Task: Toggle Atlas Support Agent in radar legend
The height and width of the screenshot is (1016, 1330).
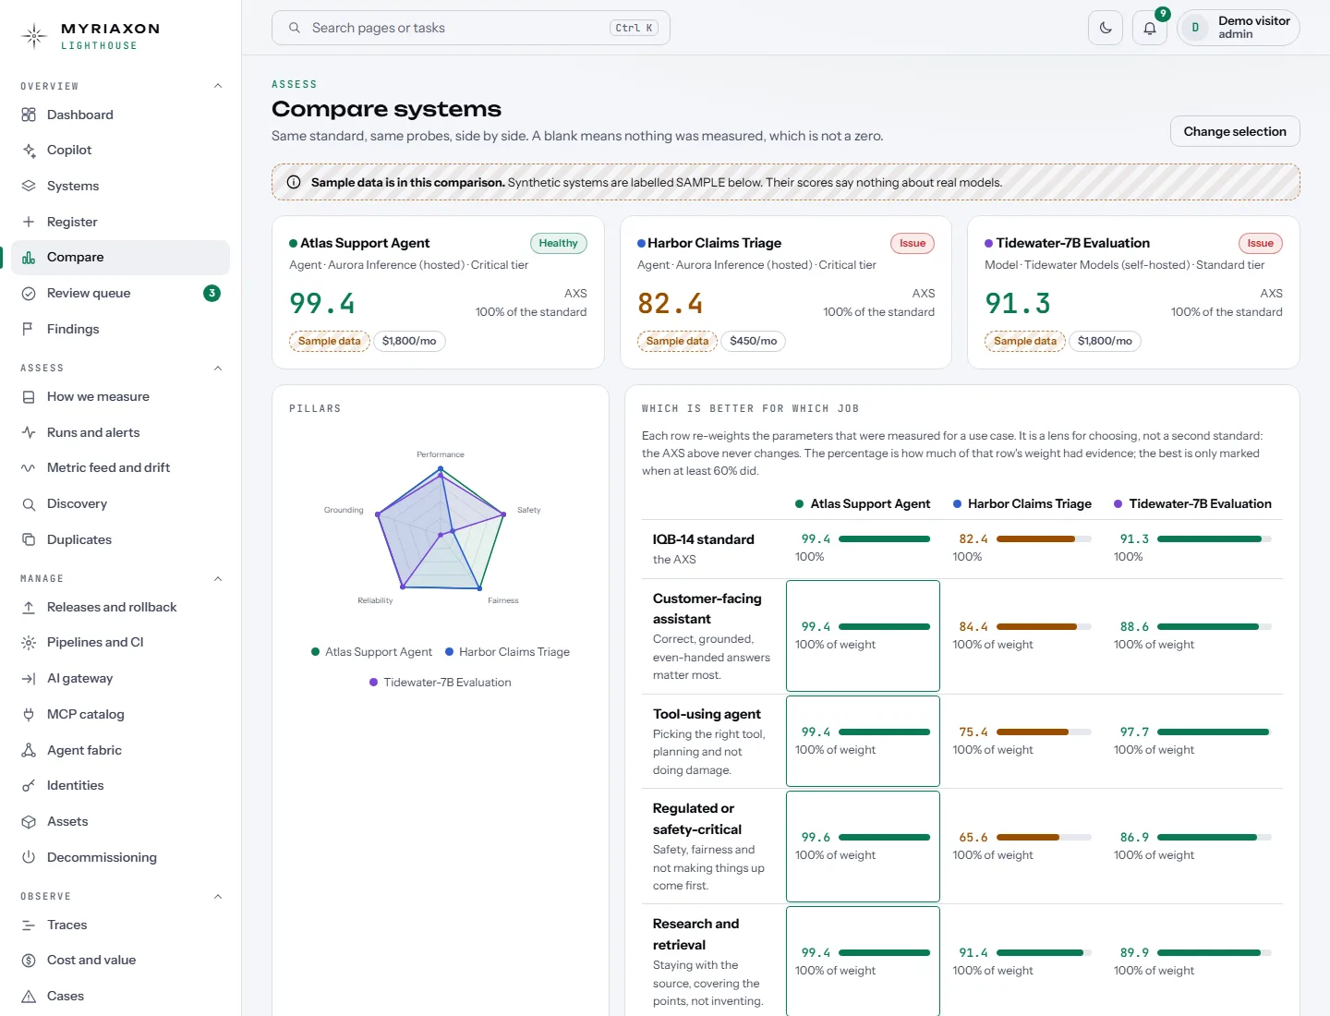Action: pos(371,652)
